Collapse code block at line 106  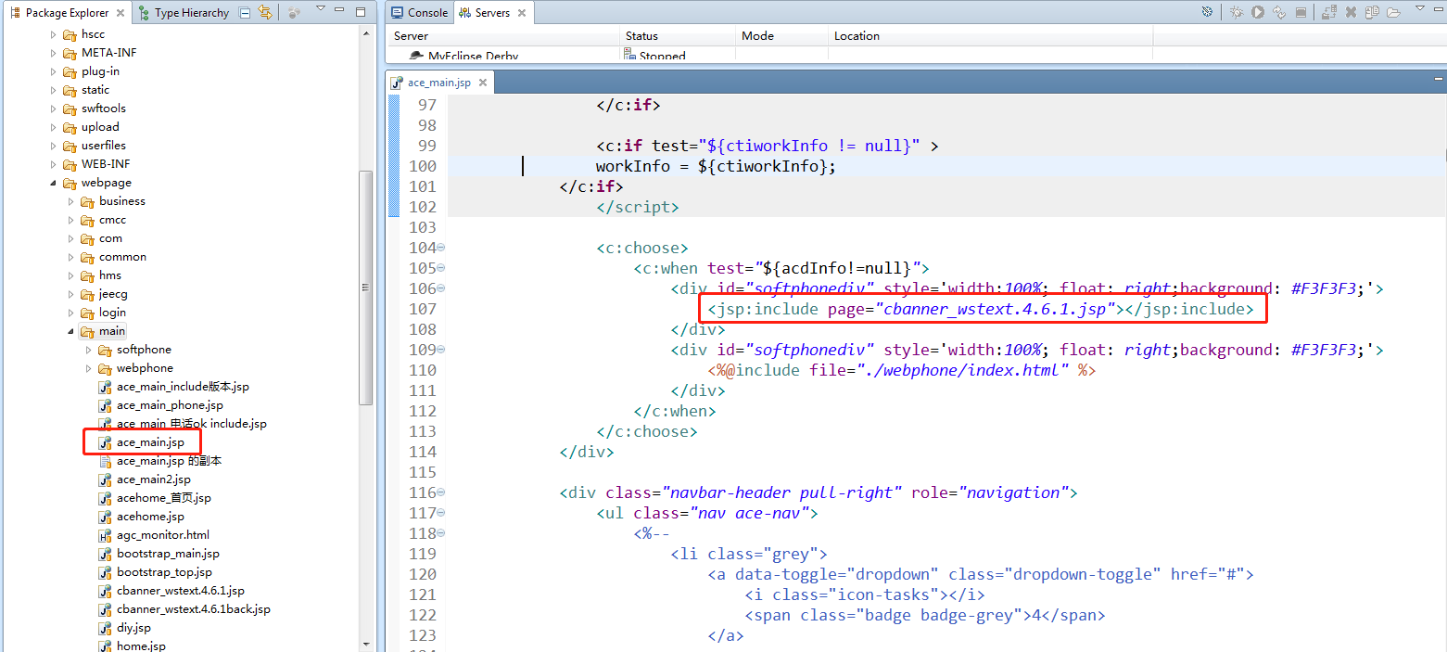click(x=440, y=288)
